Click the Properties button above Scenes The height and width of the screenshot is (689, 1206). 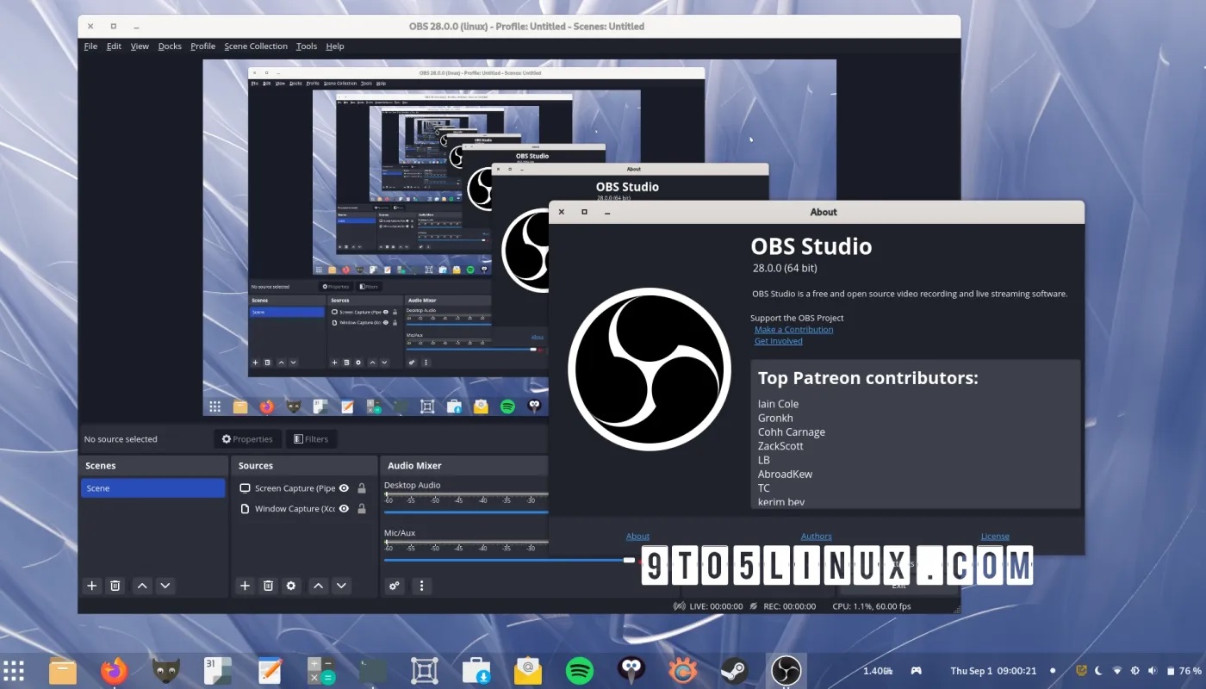(x=247, y=439)
